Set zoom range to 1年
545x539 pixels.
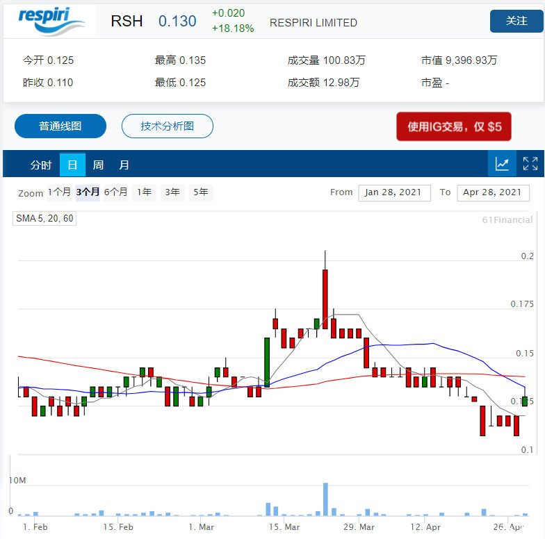pos(145,192)
